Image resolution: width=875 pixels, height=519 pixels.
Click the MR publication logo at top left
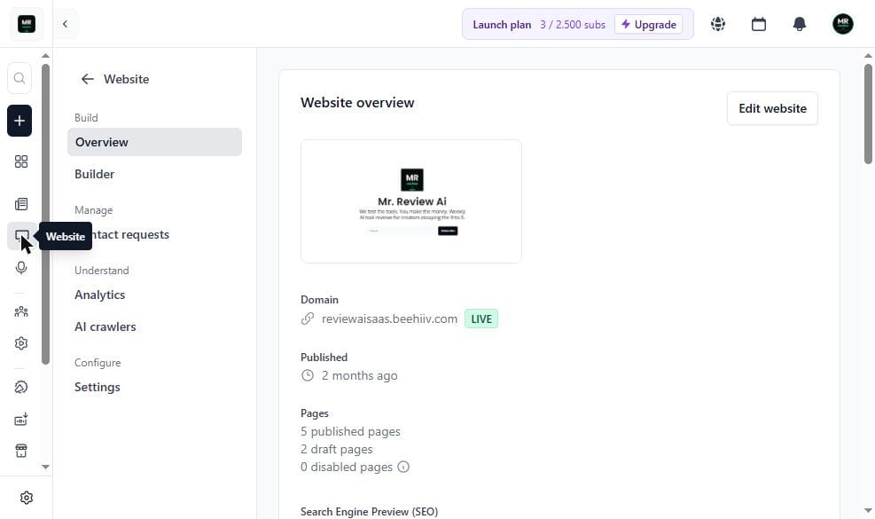27,24
